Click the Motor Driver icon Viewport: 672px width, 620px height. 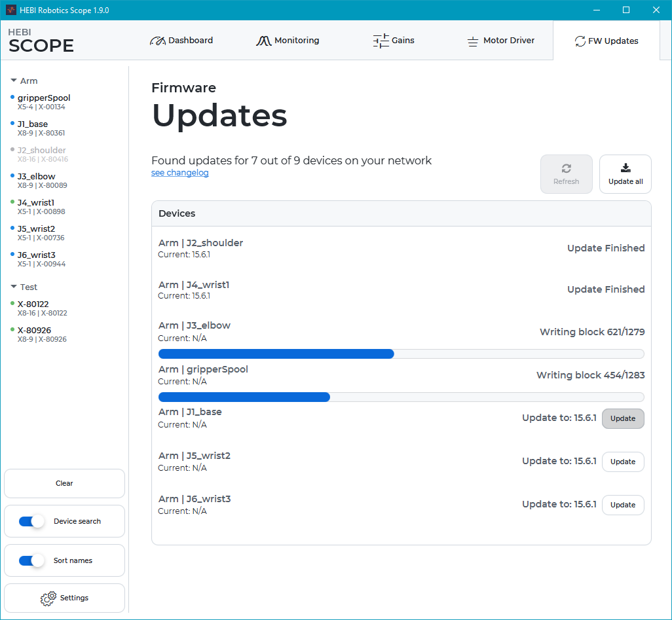(x=473, y=41)
